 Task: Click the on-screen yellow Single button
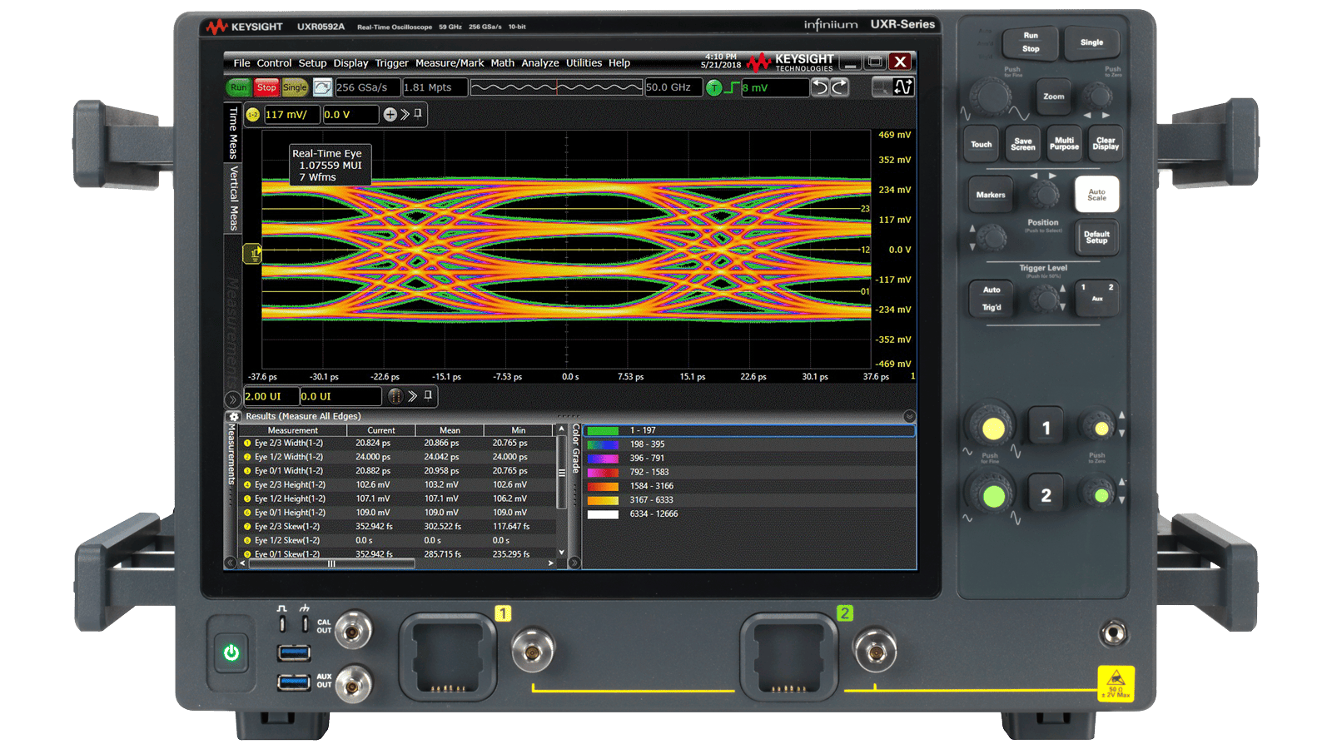point(295,87)
